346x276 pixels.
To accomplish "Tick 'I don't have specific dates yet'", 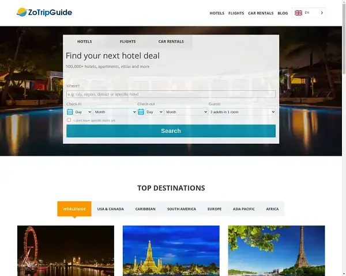I will (69, 120).
